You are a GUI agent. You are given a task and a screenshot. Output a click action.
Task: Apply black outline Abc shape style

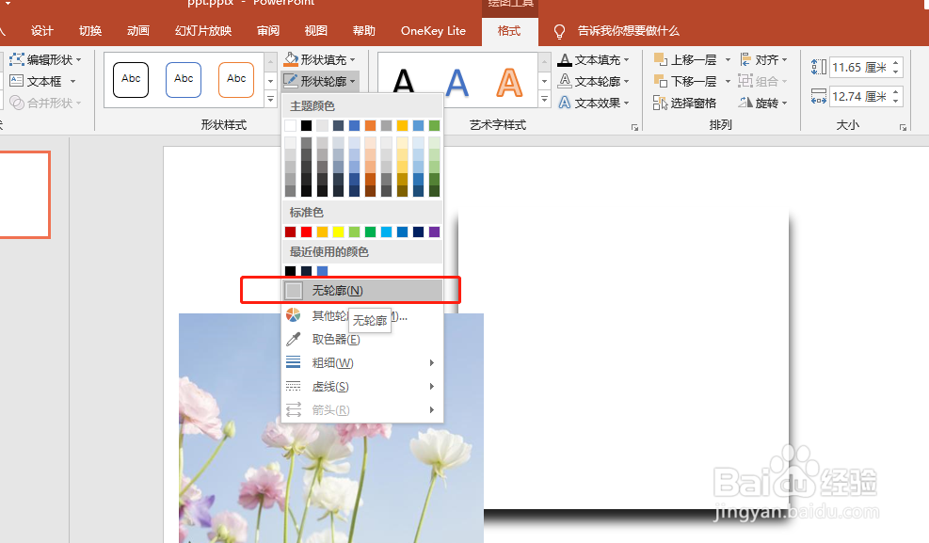click(131, 79)
